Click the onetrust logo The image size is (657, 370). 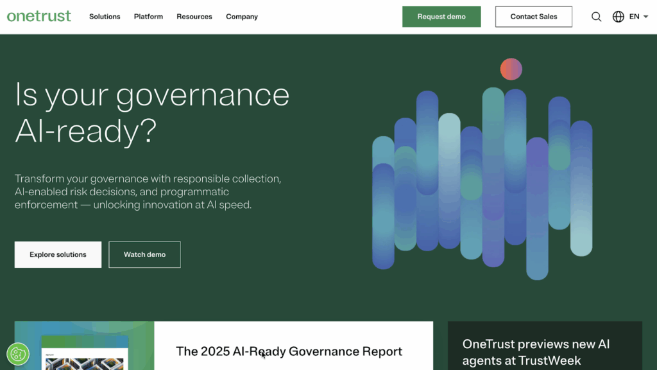point(39,16)
